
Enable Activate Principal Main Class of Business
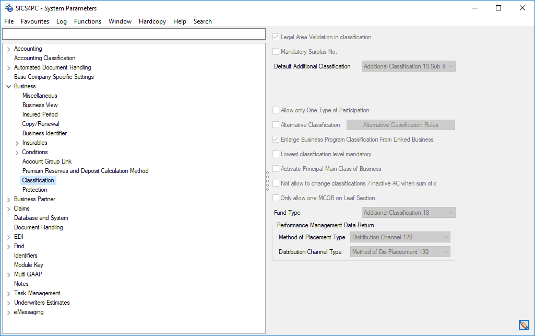coord(275,168)
